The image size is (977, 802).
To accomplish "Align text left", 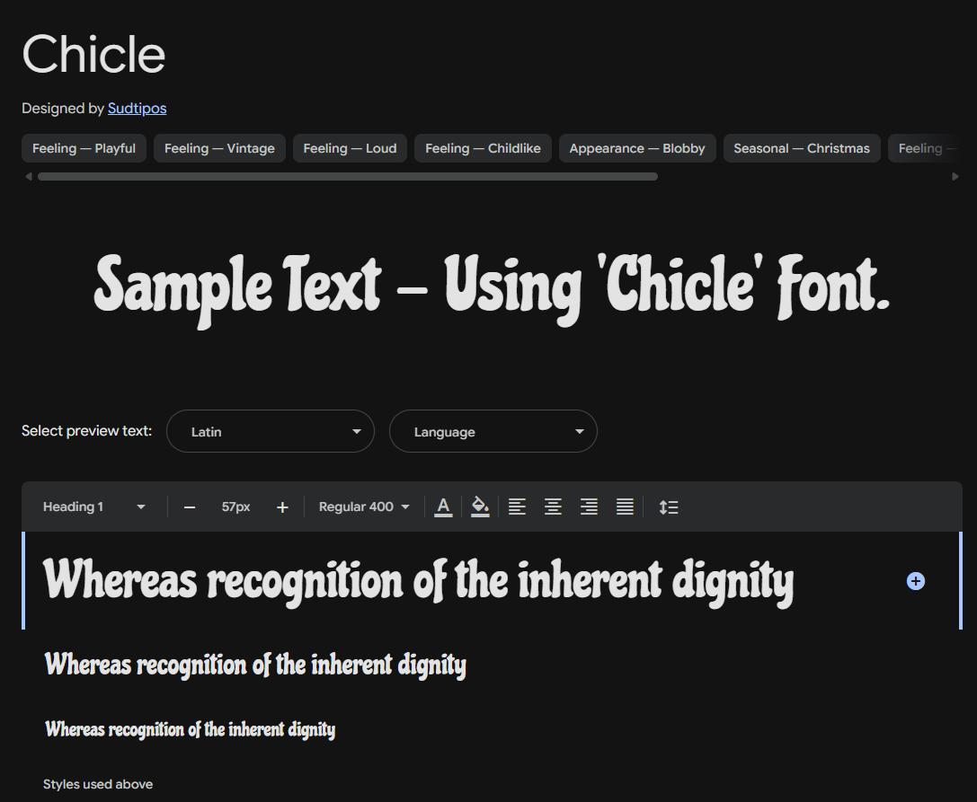I will [517, 507].
